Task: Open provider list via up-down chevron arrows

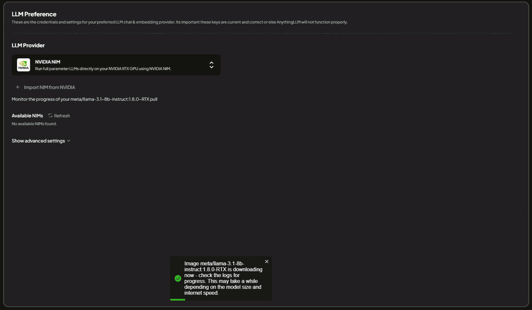Action: point(211,65)
